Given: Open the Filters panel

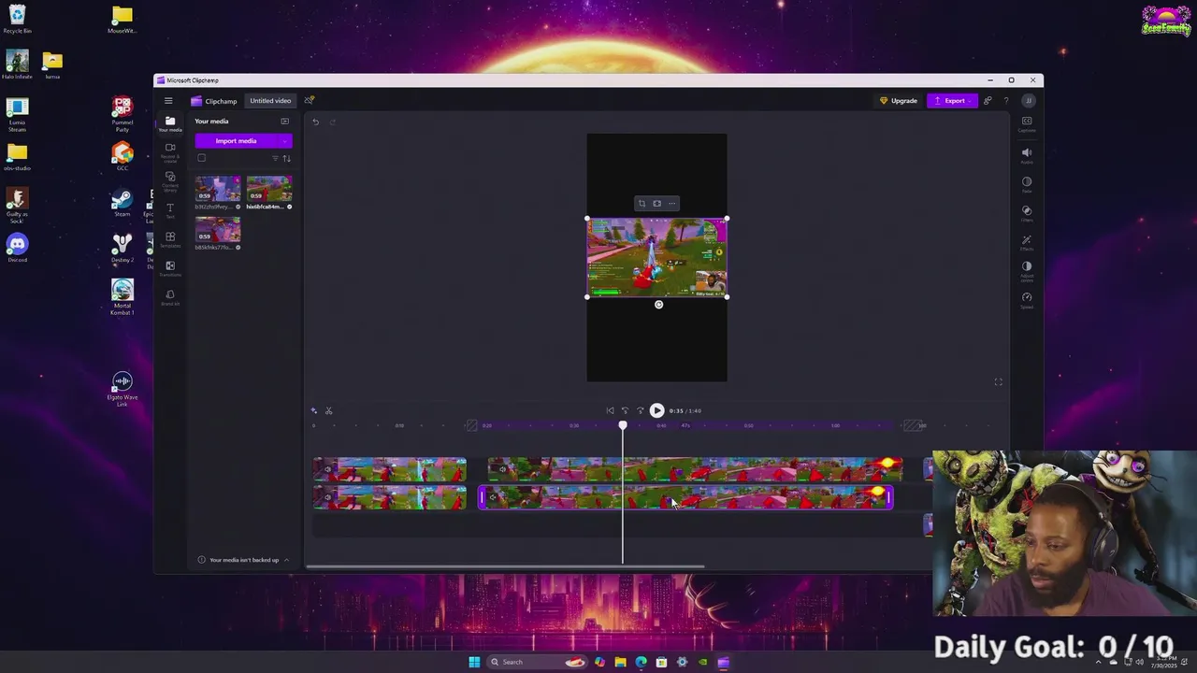Looking at the screenshot, I should 1027,213.
